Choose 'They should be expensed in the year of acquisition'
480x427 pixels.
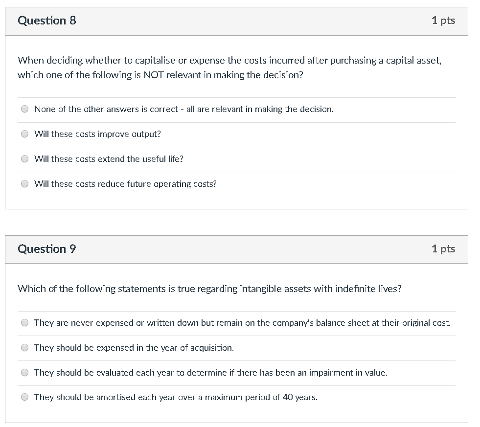24,347
